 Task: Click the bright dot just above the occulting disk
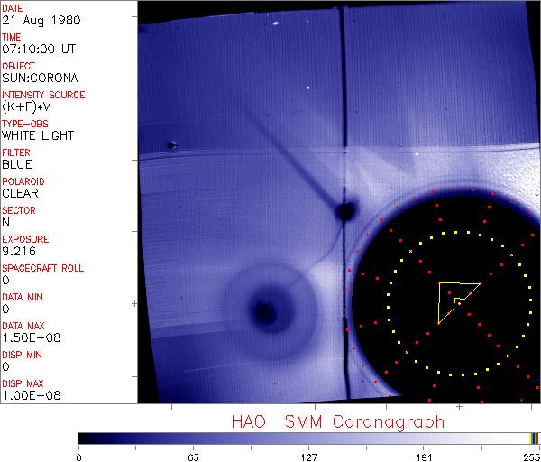click(417, 154)
